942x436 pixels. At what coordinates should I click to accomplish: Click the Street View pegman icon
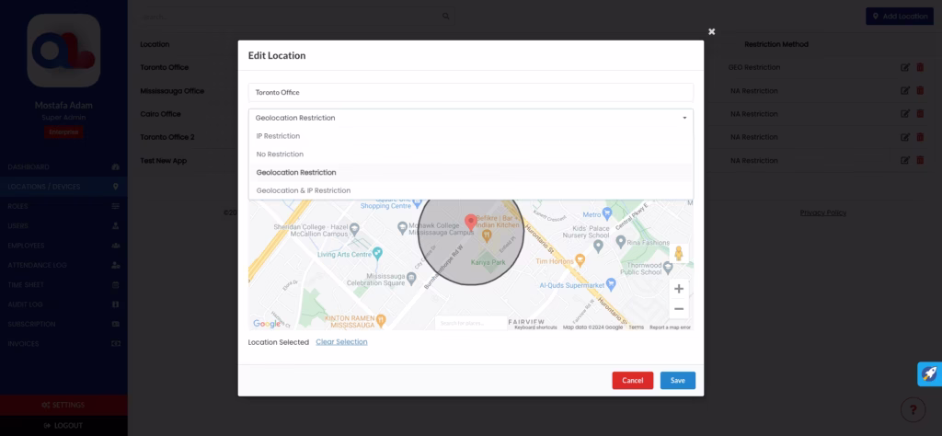pos(679,253)
